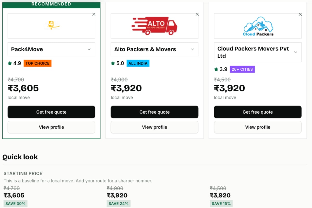Get free quote from Pack4Move
This screenshot has height=208, width=312.
click(x=51, y=112)
